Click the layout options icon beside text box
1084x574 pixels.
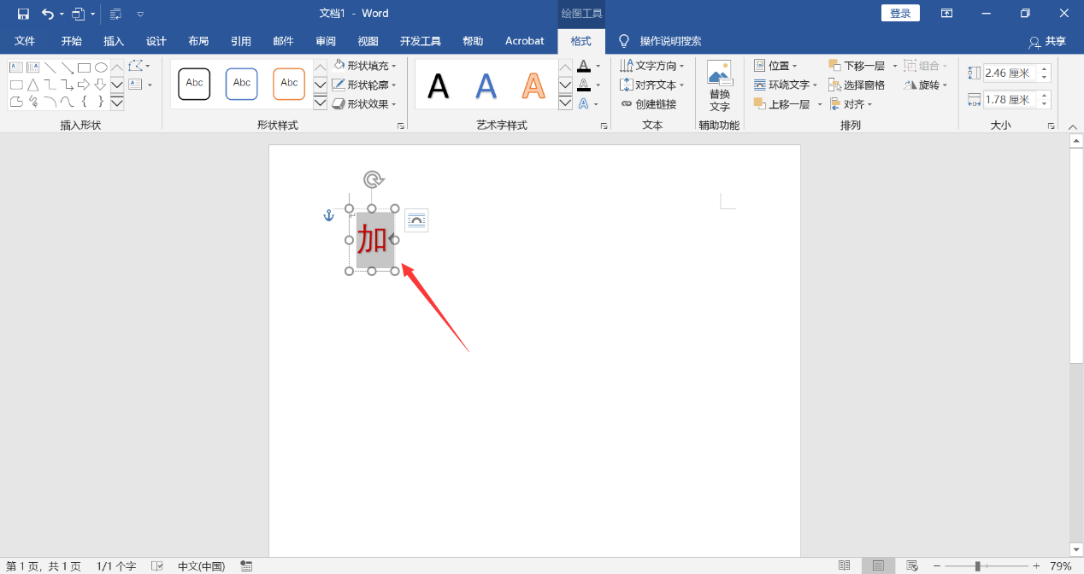[x=416, y=220]
